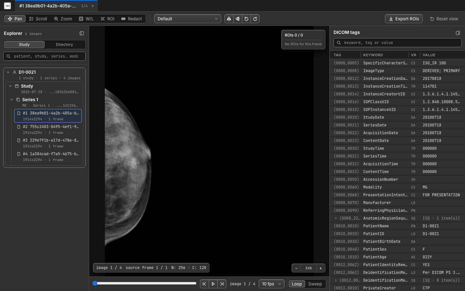
Task: Enable Sweep playback mode
Action: tap(315, 284)
